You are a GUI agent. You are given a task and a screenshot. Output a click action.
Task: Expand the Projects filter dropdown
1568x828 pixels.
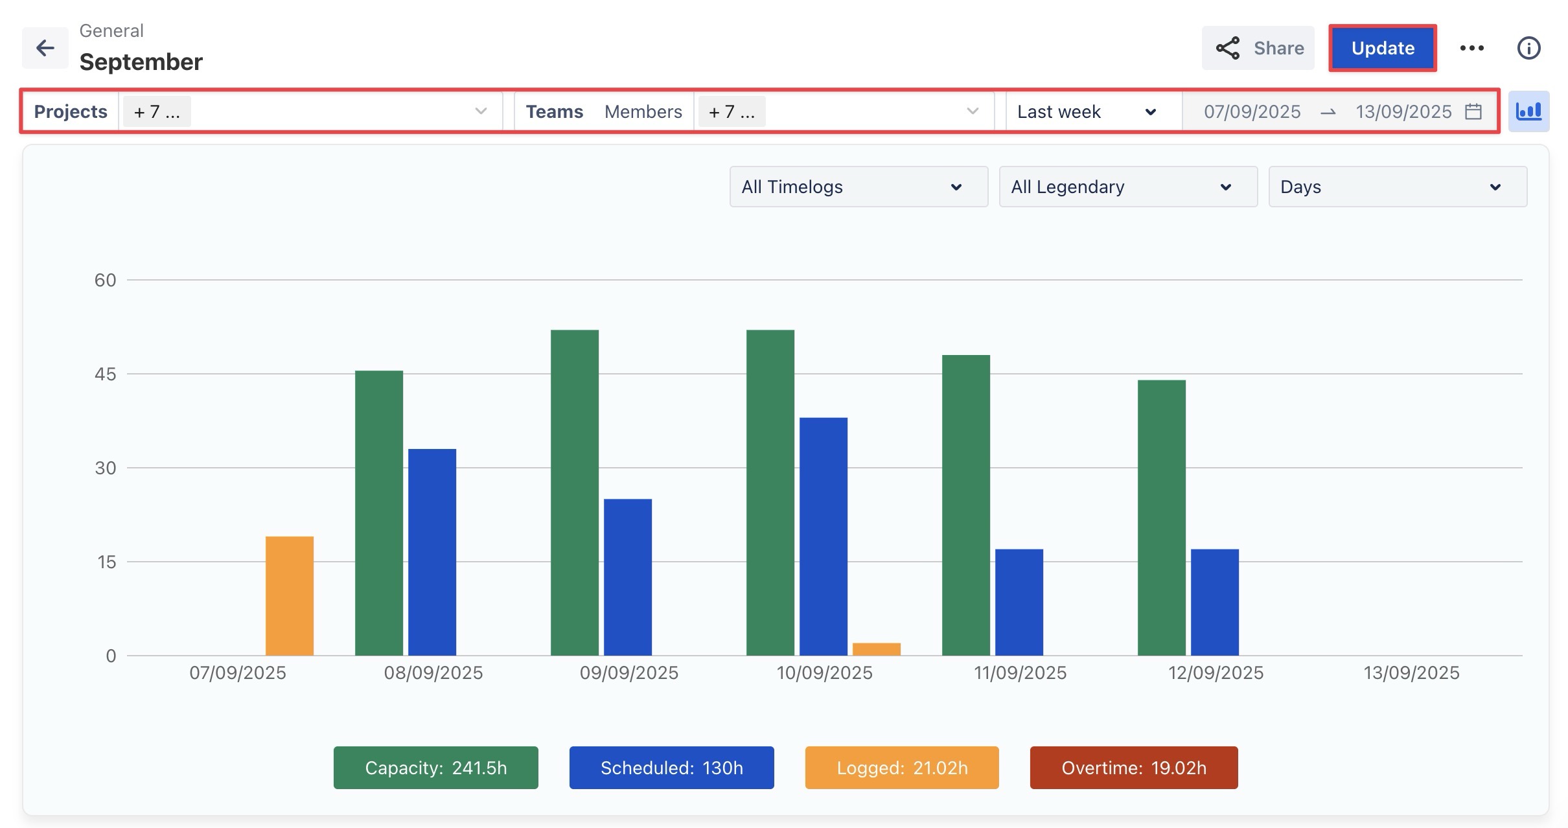point(480,111)
